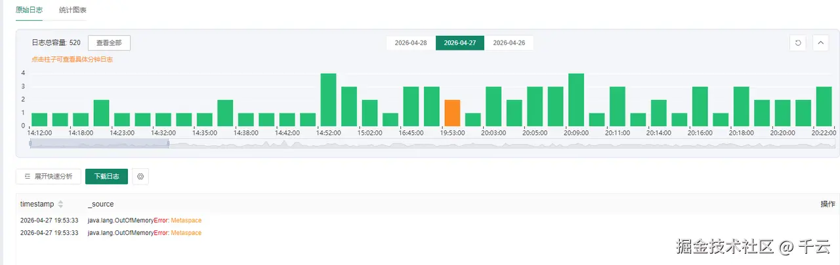The height and width of the screenshot is (265, 840).
Task: Click the refresh icon above chart
Action: [798, 43]
